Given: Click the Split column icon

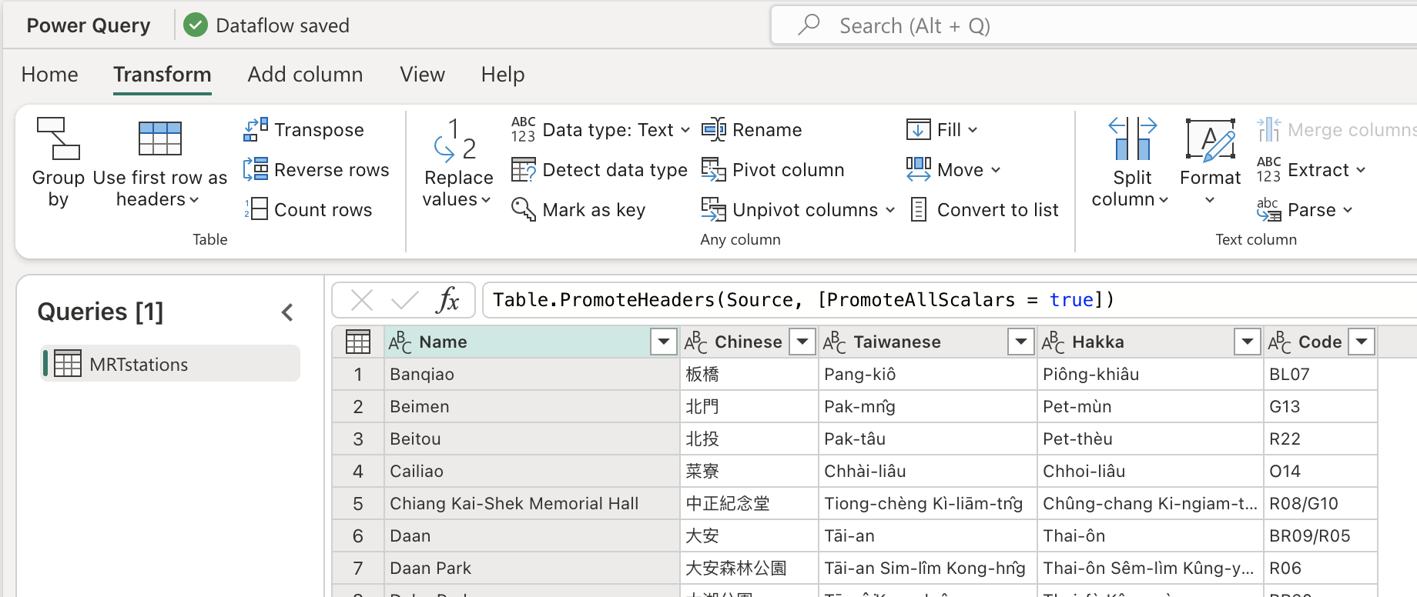Looking at the screenshot, I should (1132, 138).
